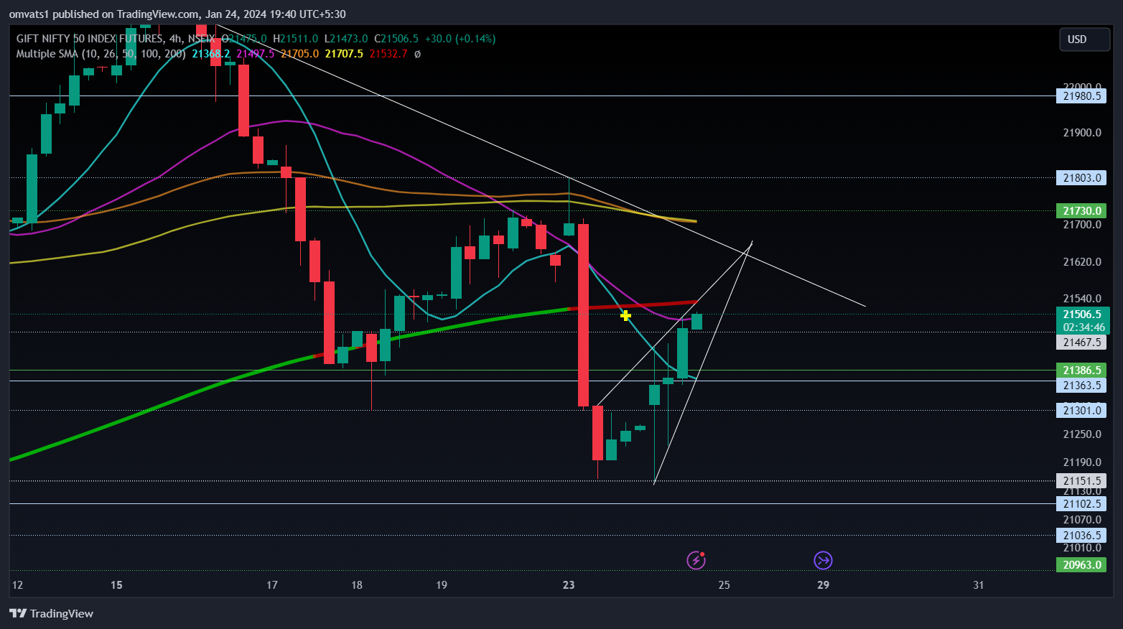
Task: Click the 21102.5 price level label
Action: point(1081,504)
